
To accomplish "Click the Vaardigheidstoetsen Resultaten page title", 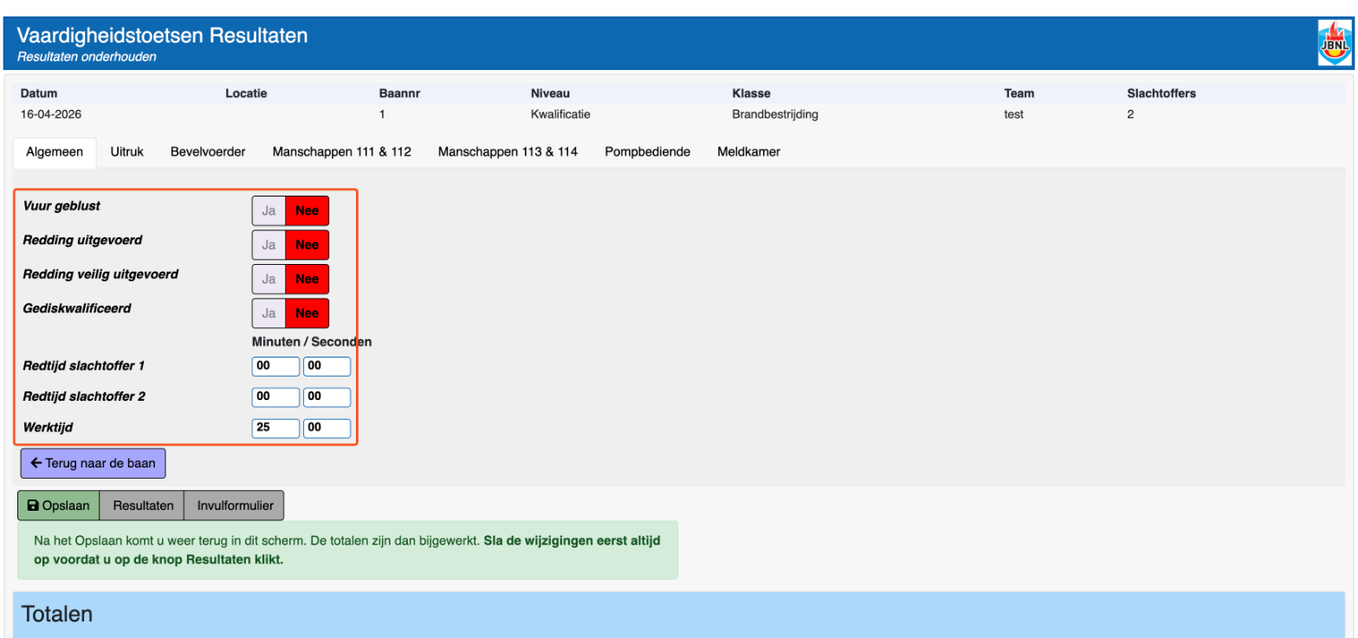I will pyautogui.click(x=162, y=36).
